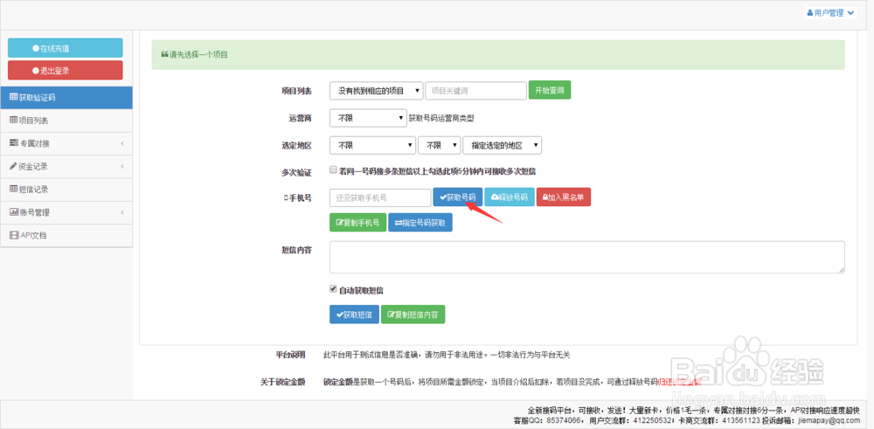Click the edit icon in 复制短信内容
The image size is (874, 429).
[391, 315]
